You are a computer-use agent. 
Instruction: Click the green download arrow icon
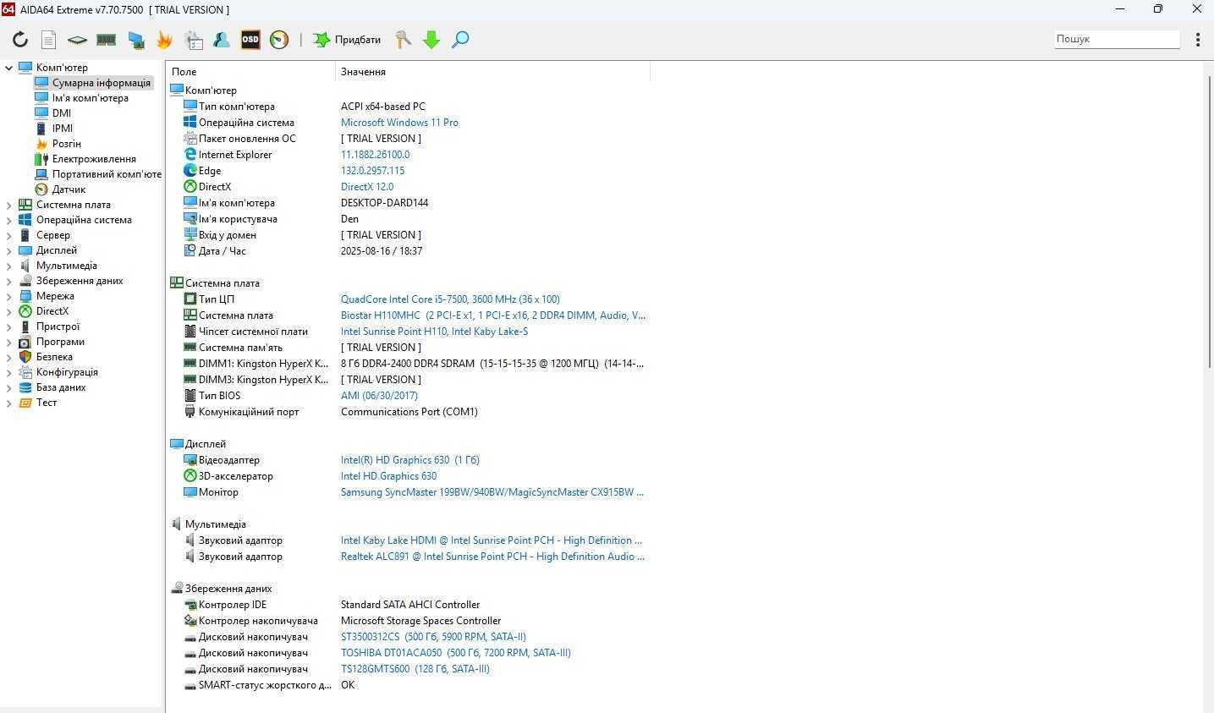[x=431, y=40]
